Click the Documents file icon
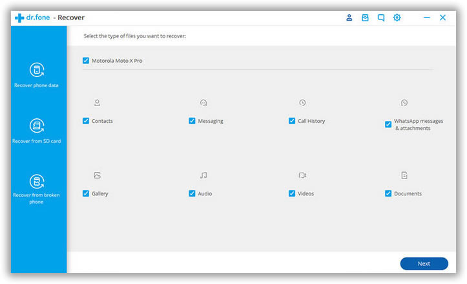Image resolution: width=467 pixels, height=284 pixels. pyautogui.click(x=404, y=175)
